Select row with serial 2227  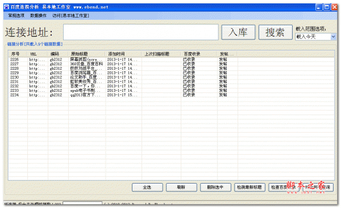171,64
